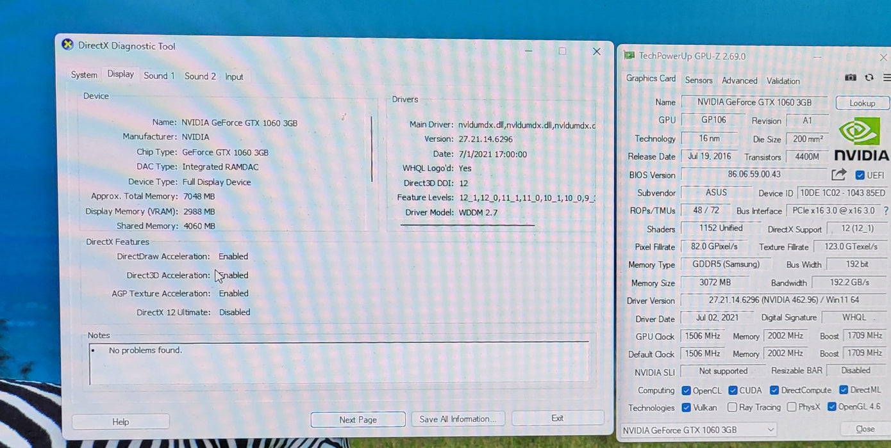Click the Release Date Jul 19, 2016 field
891x448 pixels.
709,156
